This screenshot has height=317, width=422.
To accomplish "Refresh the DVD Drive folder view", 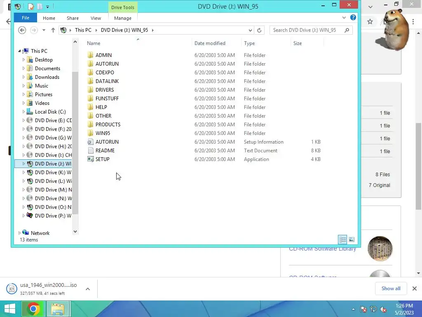I will tap(259, 30).
